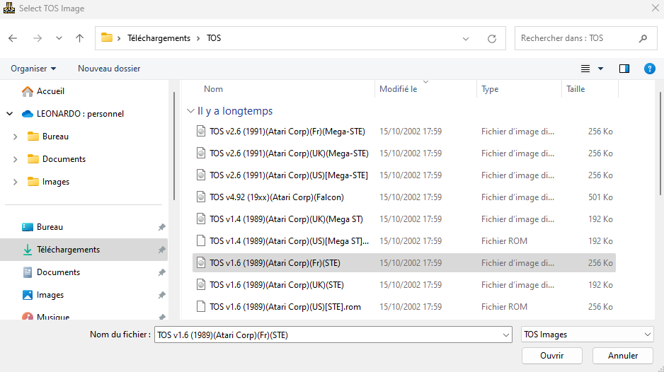Open the file name history dropdown
Image resolution: width=664 pixels, height=372 pixels.
coord(505,335)
